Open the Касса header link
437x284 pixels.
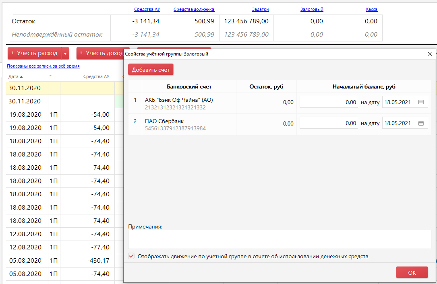coord(371,9)
